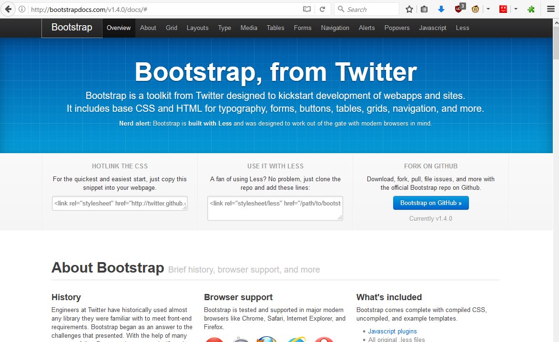Click the hotlink CSS stylesheet snippet box
This screenshot has width=559, height=342.
pos(120,203)
